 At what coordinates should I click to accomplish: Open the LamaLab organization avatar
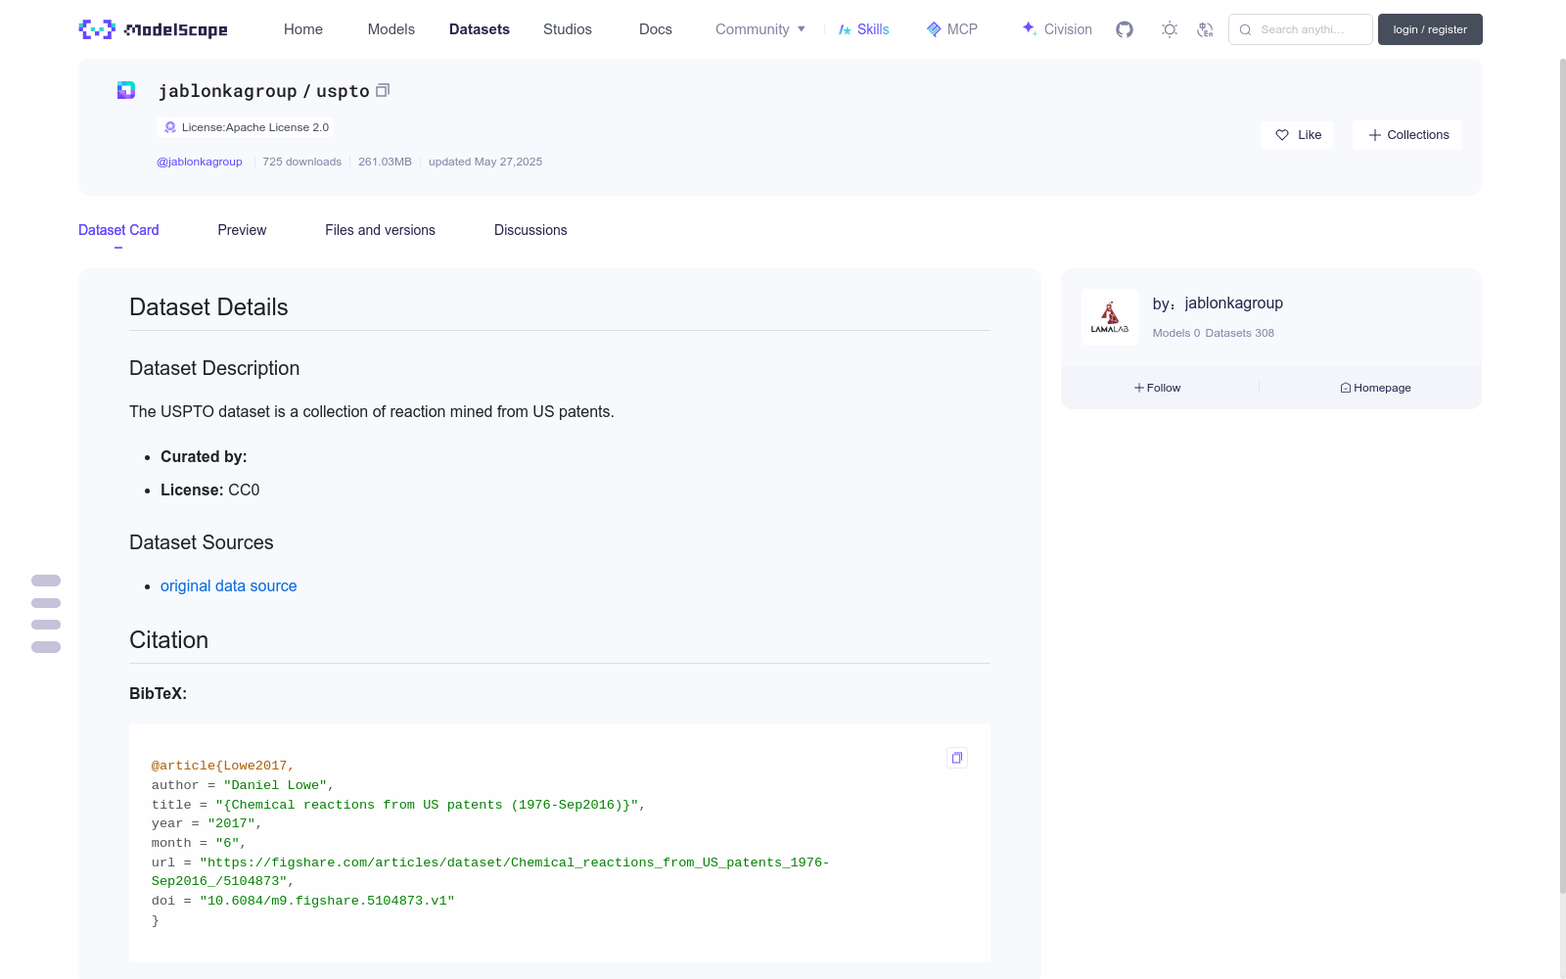(1110, 317)
